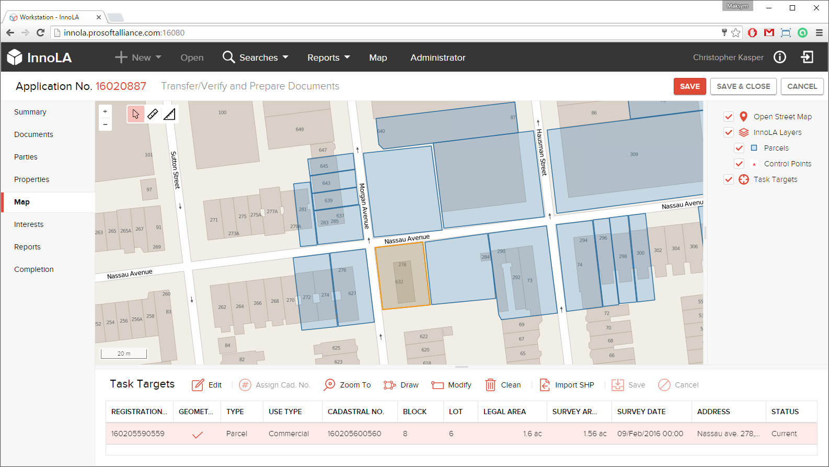Click the browser address bar URL

pyautogui.click(x=124, y=32)
